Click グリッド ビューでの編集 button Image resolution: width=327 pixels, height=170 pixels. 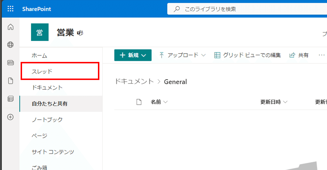[x=247, y=55]
